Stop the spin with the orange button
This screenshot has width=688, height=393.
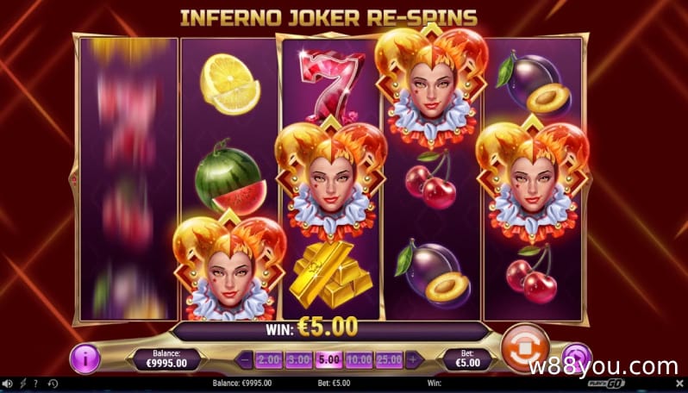coord(525,348)
